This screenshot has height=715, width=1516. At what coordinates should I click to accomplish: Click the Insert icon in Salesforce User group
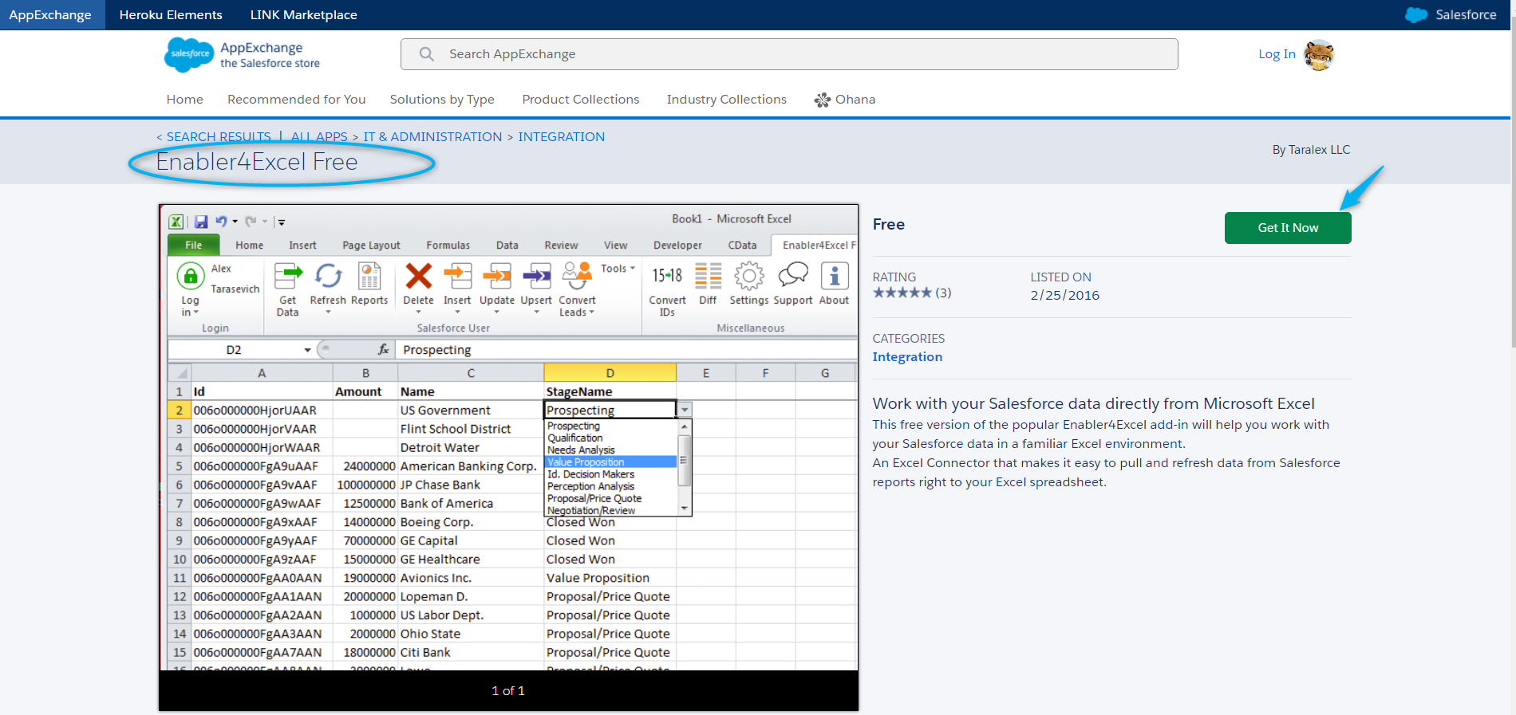457,277
